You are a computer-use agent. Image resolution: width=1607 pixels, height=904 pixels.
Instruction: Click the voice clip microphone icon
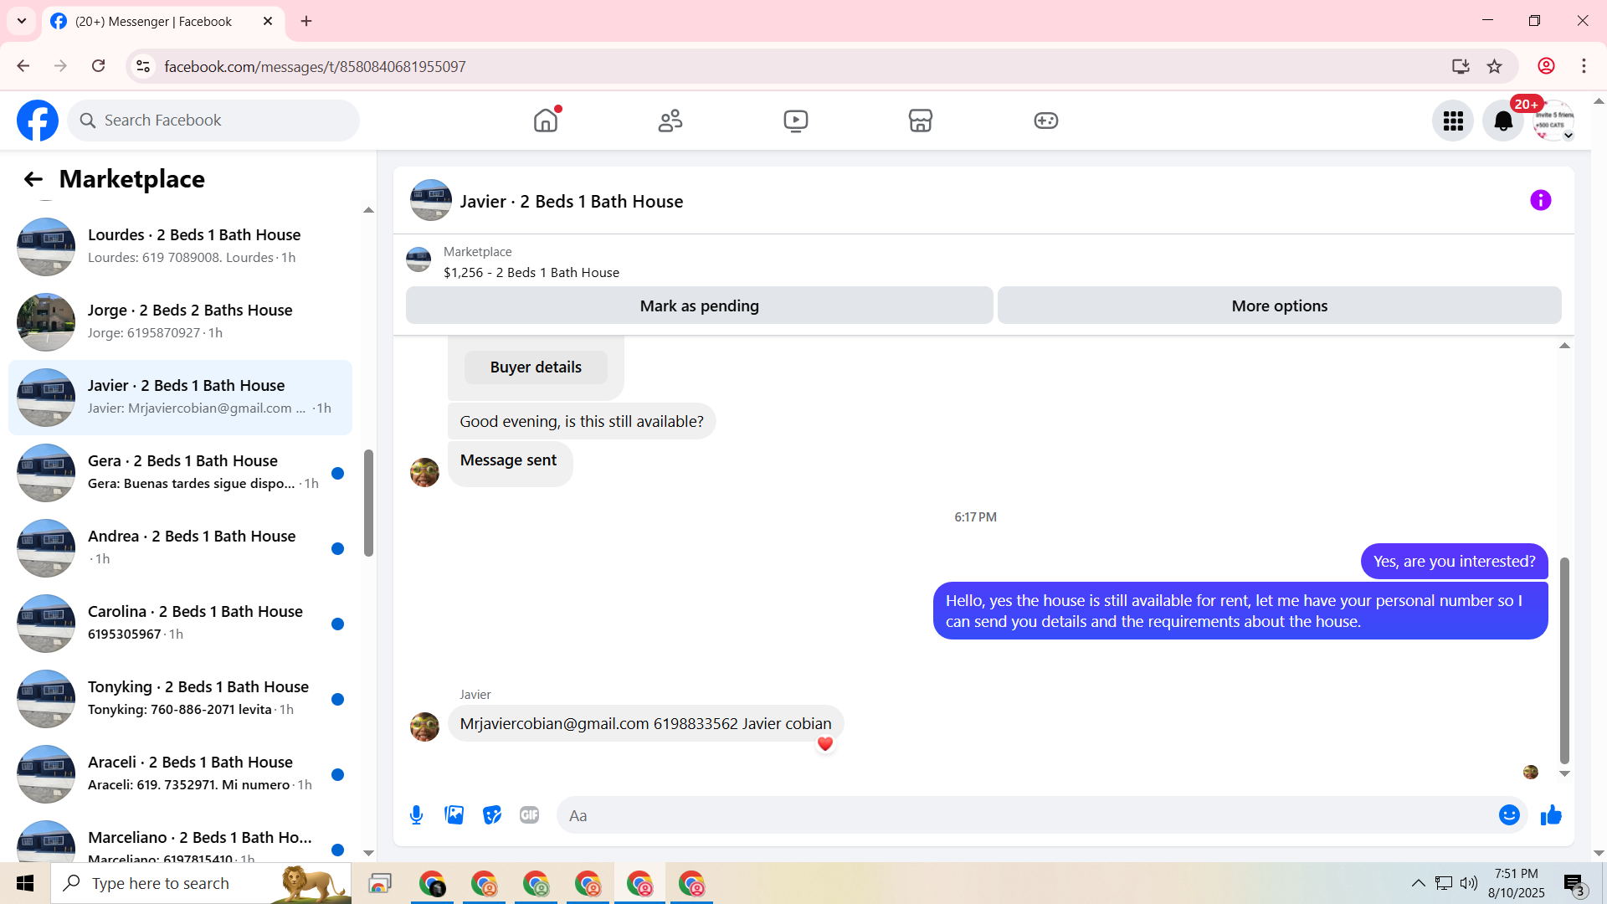click(416, 815)
